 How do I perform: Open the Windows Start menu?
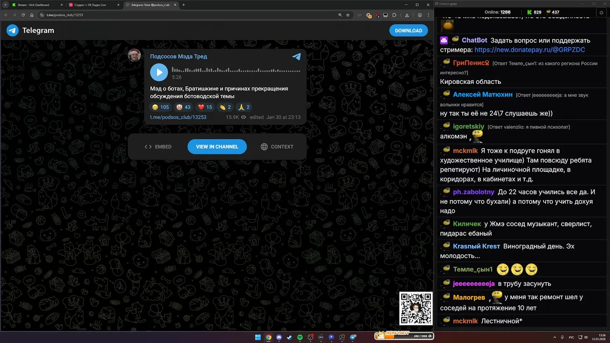point(258,337)
